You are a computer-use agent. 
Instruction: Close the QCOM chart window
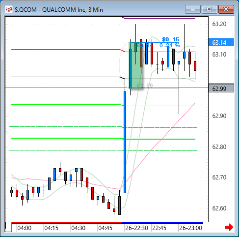click(226, 9)
